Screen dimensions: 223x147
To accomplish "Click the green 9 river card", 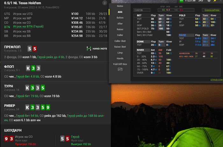I will (48, 107).
